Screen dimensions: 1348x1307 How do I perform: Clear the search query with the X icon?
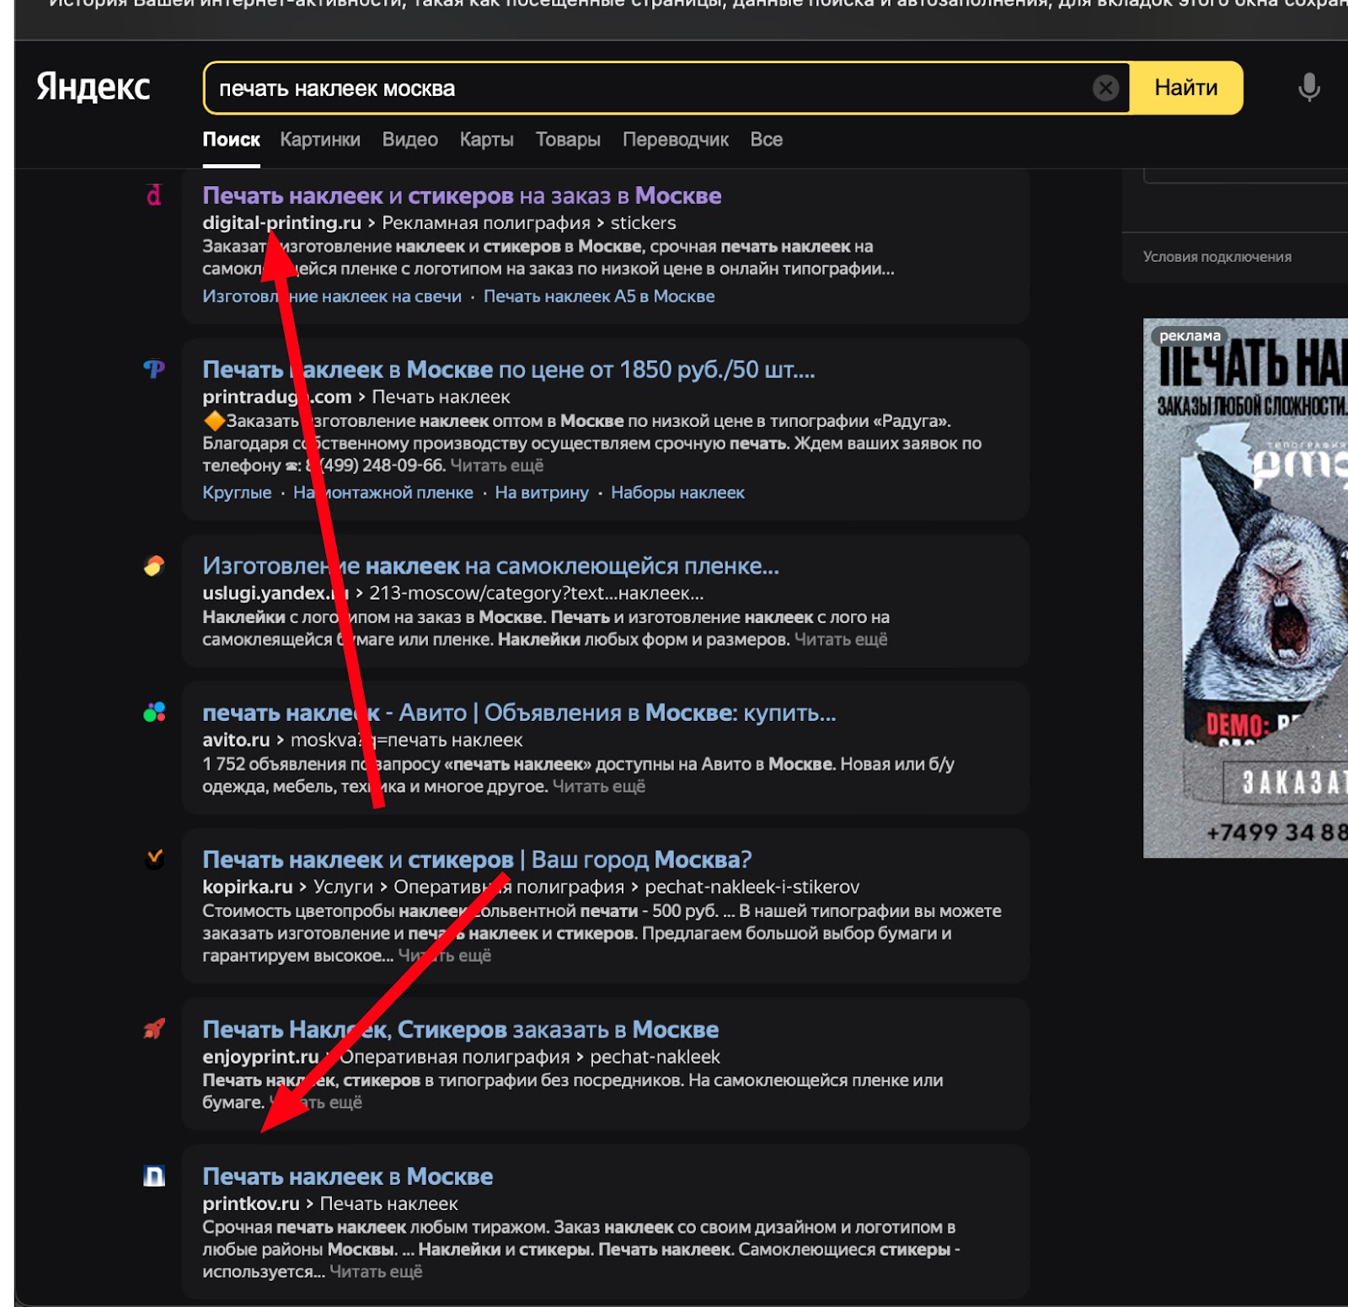coord(1105,88)
